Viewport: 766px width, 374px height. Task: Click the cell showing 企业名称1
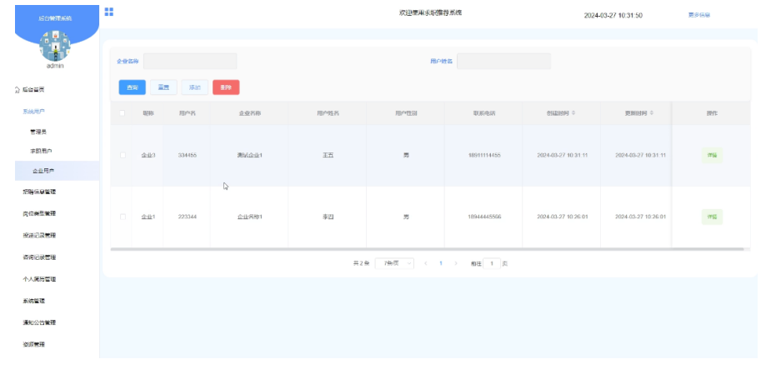[249, 217]
